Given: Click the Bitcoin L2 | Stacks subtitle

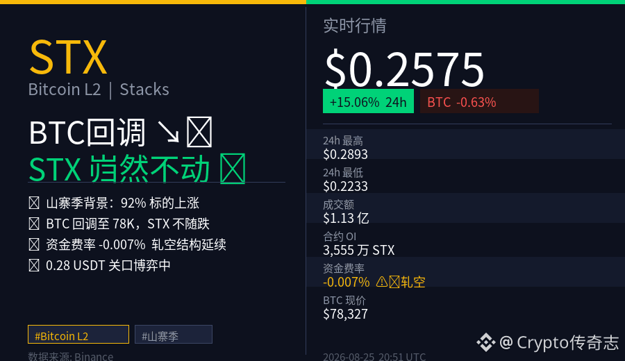Looking at the screenshot, I should [99, 90].
